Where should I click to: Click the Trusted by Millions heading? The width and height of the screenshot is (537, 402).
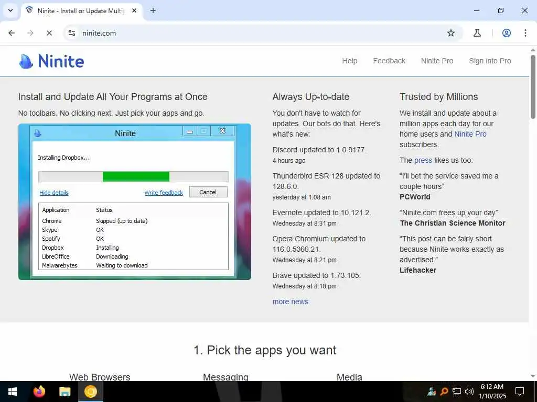click(x=438, y=97)
